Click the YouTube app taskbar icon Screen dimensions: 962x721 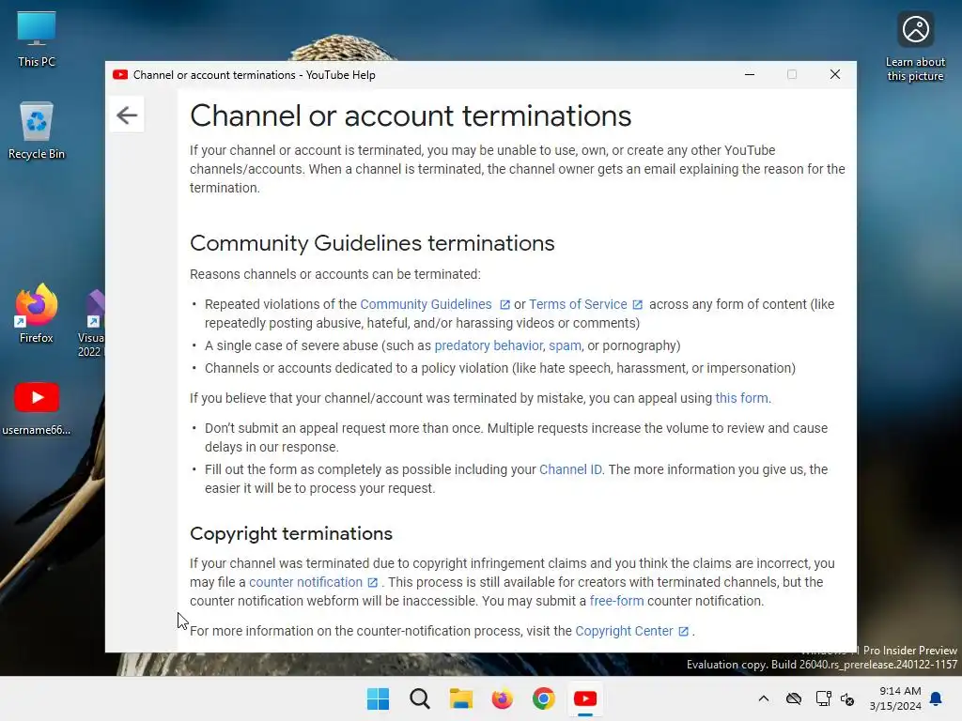[x=584, y=698]
